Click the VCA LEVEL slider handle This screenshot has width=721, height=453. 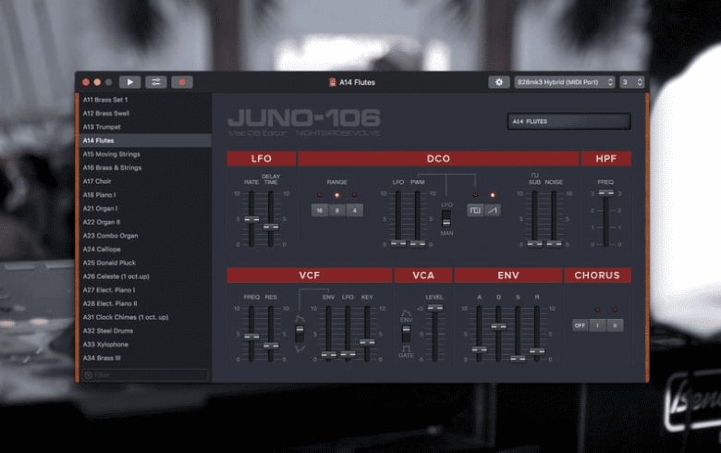[435, 308]
